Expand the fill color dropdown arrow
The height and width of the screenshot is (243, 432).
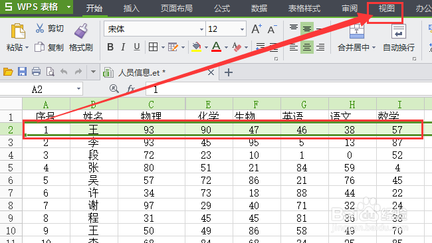pyautogui.click(x=206, y=48)
